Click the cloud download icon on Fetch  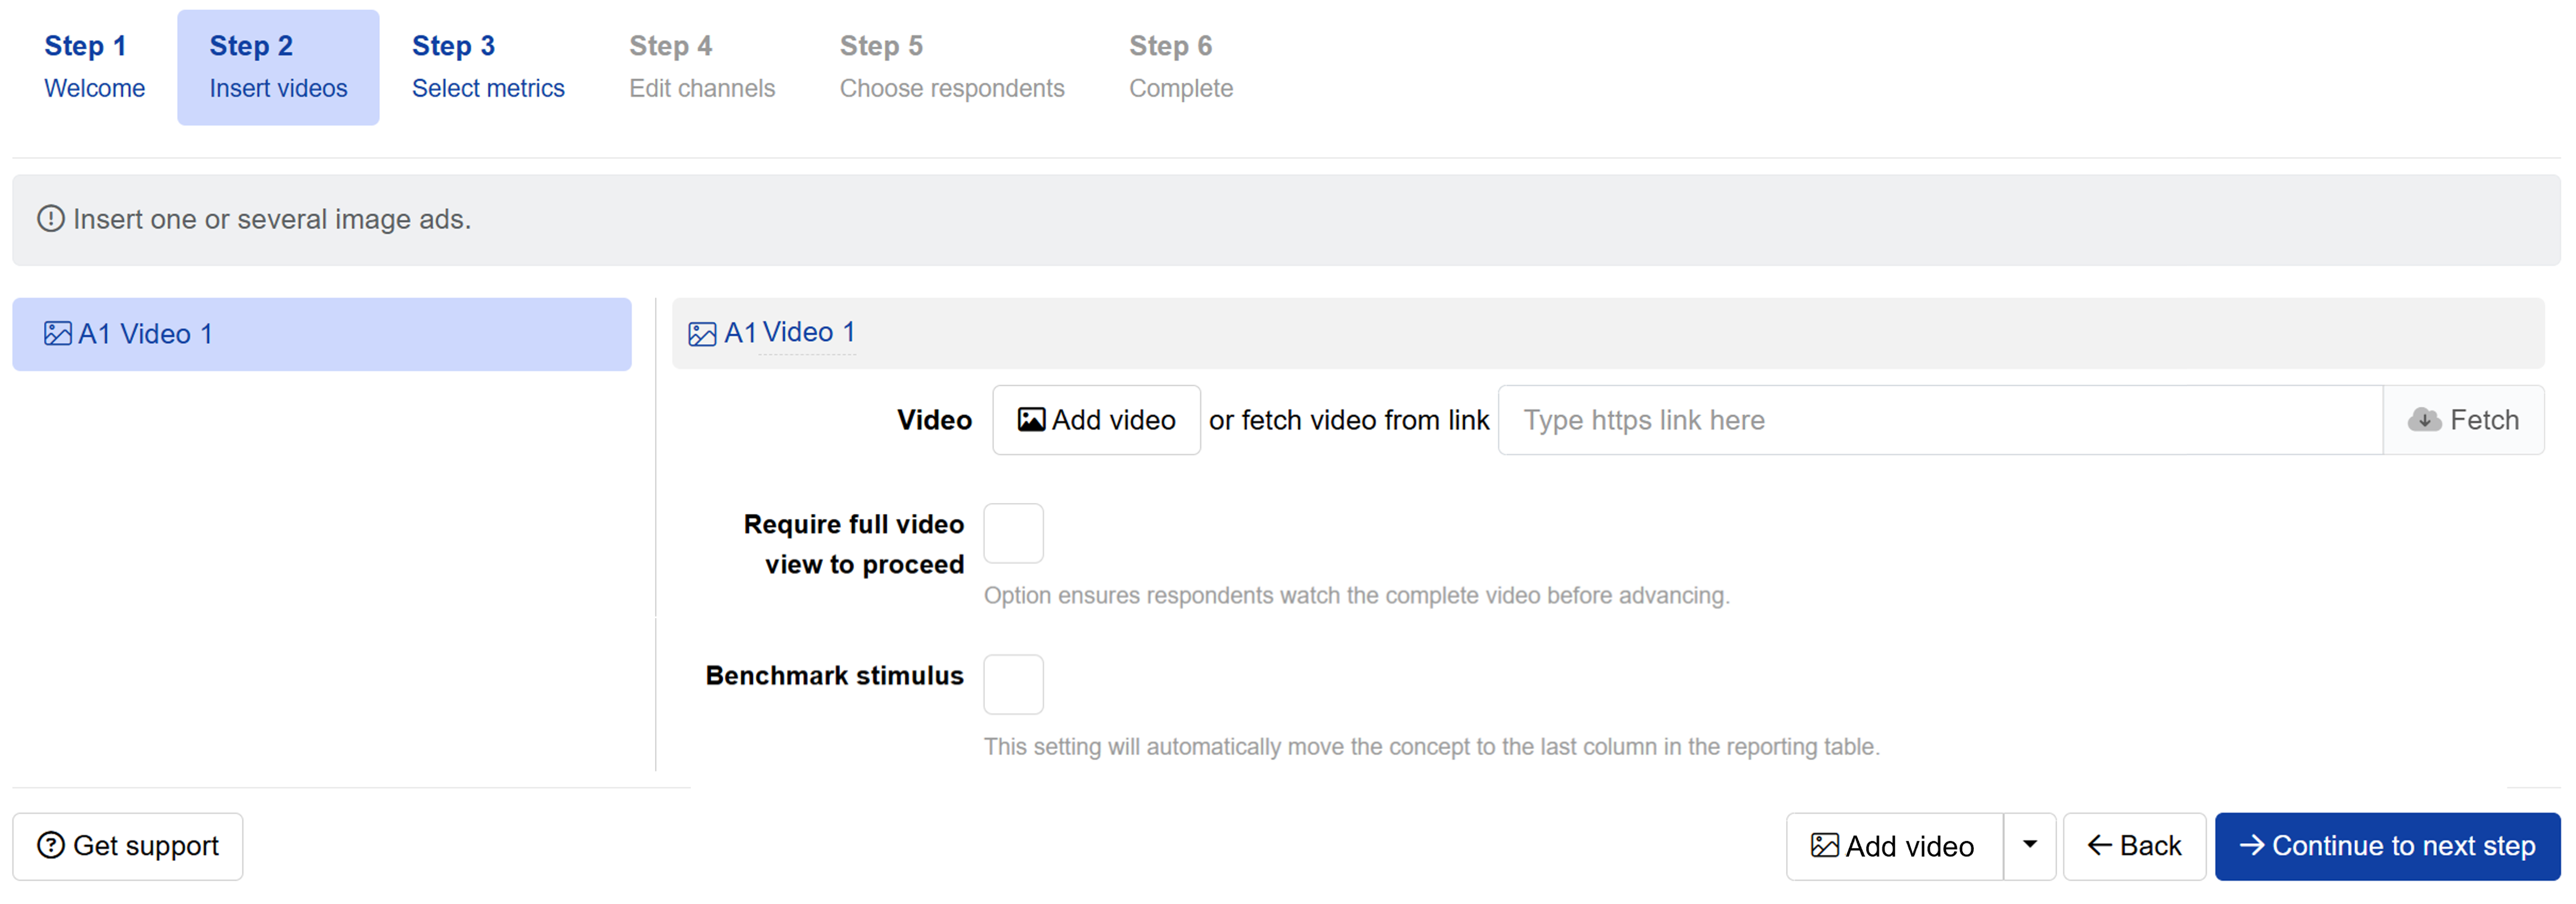pyautogui.click(x=2424, y=420)
